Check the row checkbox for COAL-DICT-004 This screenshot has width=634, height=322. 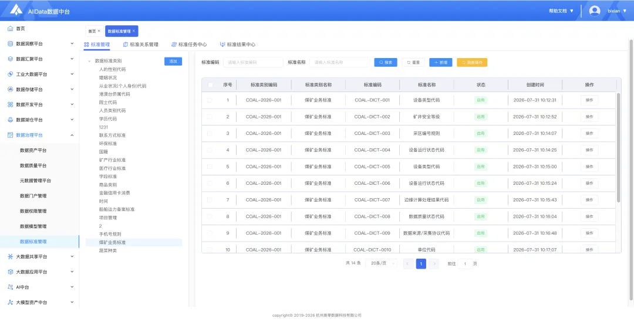click(x=210, y=150)
